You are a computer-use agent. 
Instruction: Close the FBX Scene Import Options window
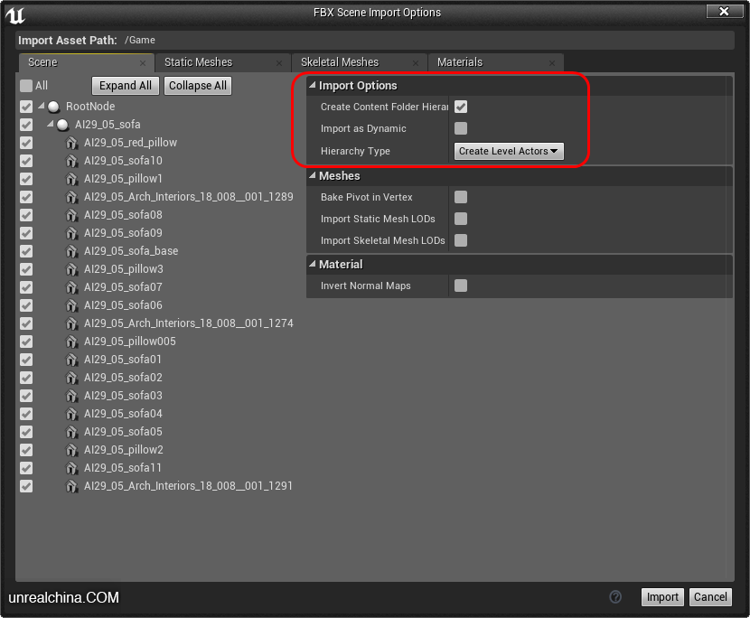coord(724,12)
